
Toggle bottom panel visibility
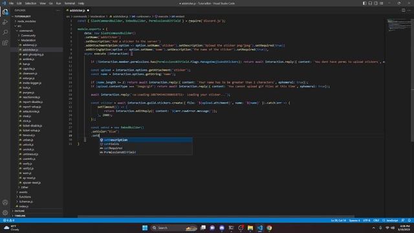(370, 3)
